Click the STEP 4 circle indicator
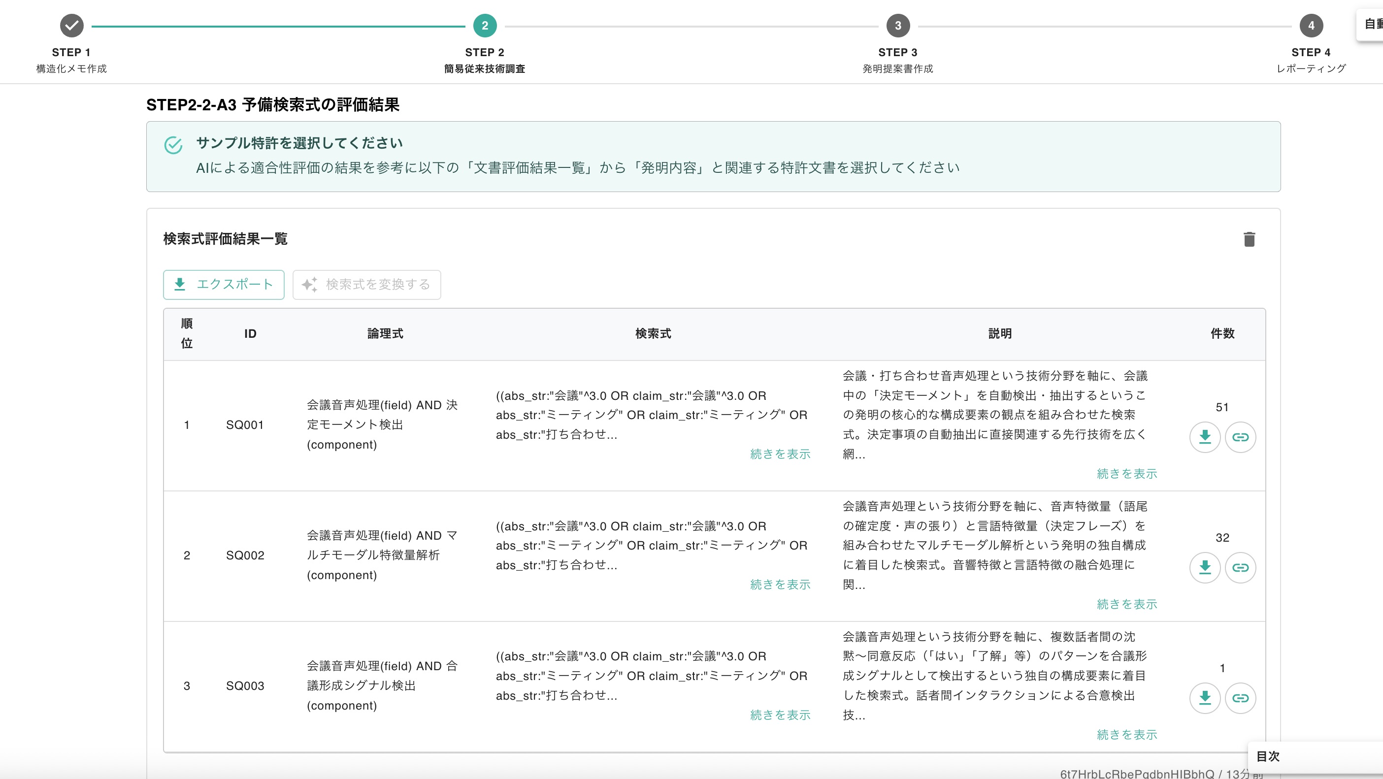 [1311, 25]
